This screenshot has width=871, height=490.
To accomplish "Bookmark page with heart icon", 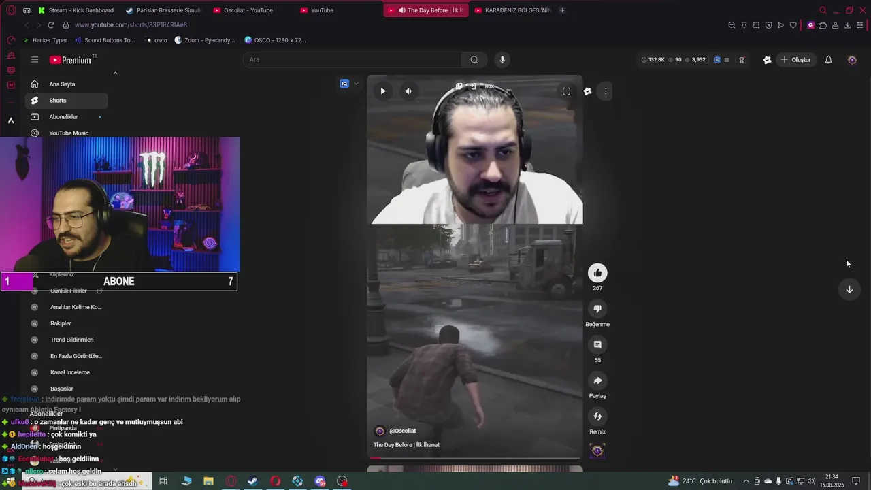I will tap(793, 25).
